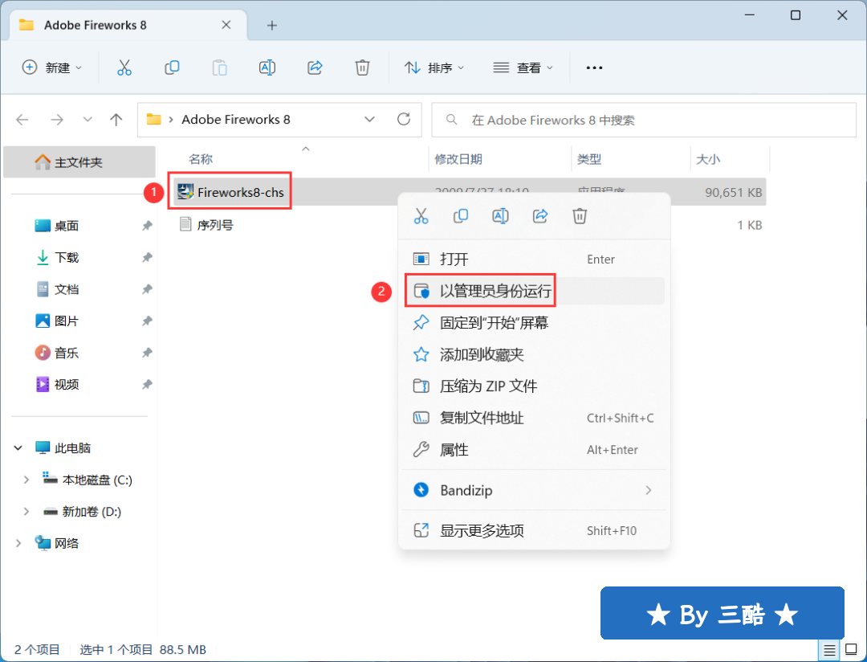Click the Copy icon in the toolbar
This screenshot has width=867, height=662.
[172, 67]
